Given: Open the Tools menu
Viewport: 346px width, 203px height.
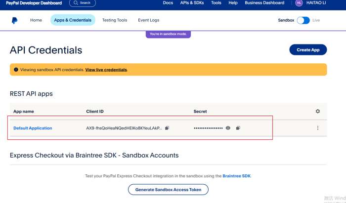Looking at the screenshot, I should pos(216,3).
